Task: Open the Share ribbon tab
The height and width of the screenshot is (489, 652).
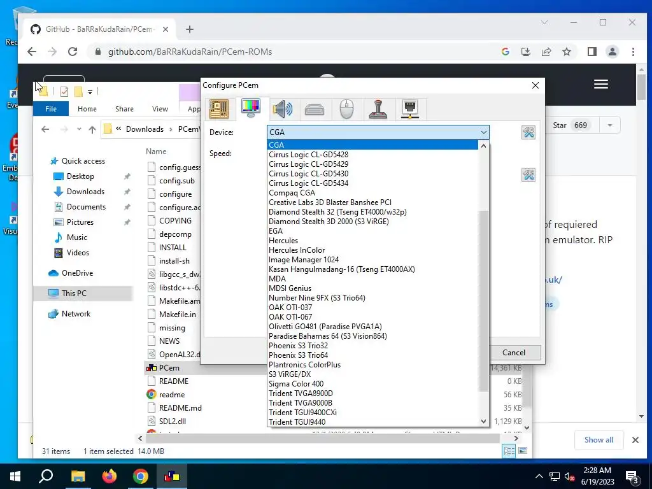Action: pyautogui.click(x=124, y=109)
